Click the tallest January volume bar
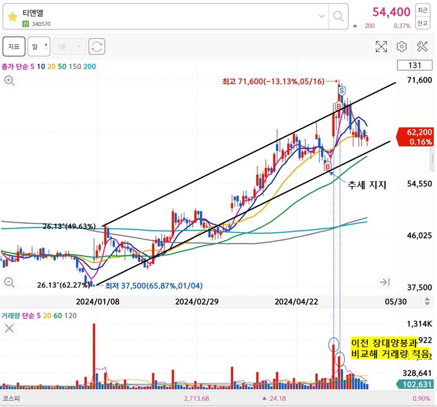Viewport: 437px width, 407px height. click(94, 356)
